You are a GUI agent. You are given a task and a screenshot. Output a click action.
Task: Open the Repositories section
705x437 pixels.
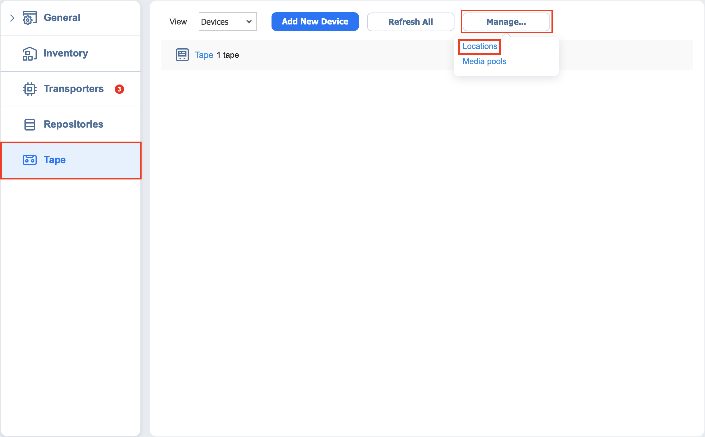pos(73,124)
